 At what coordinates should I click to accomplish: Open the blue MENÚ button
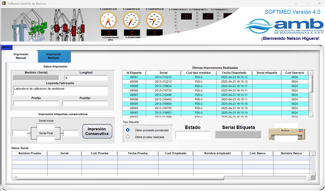6,47
